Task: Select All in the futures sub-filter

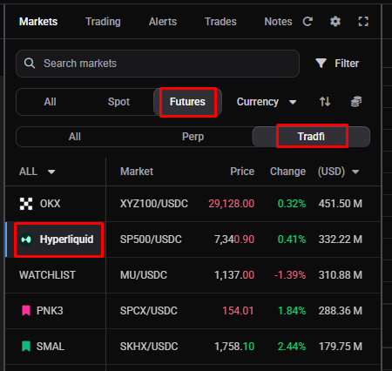Action: pyautogui.click(x=75, y=137)
